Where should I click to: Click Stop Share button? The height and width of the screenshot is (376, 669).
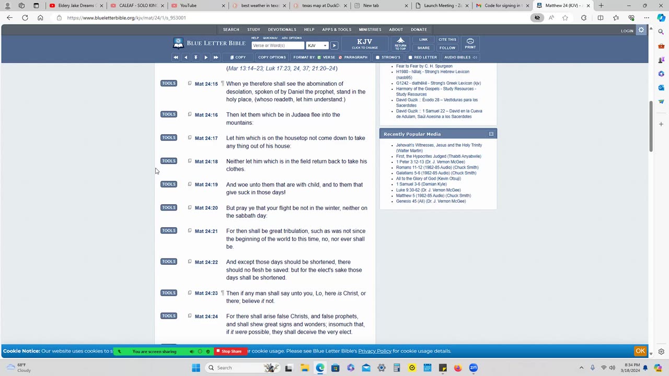click(229, 351)
